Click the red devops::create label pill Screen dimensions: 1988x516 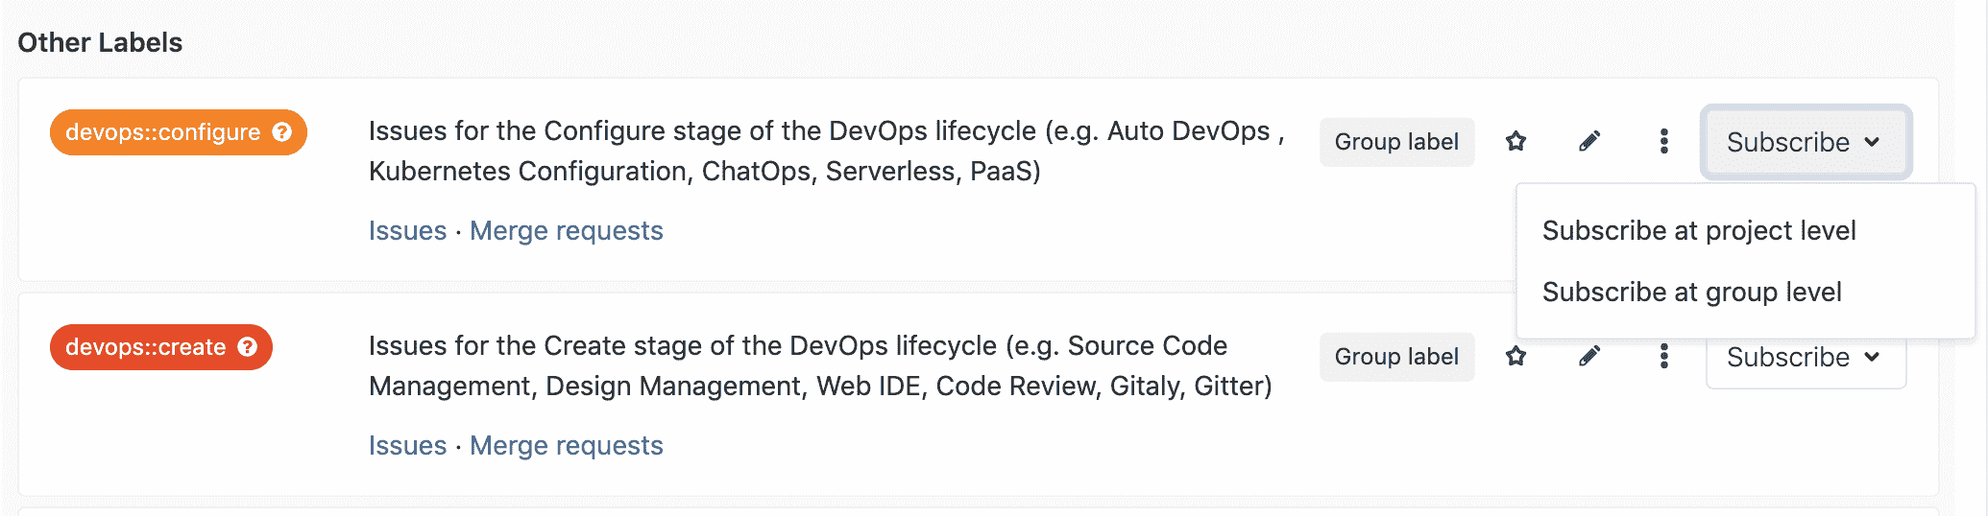tap(145, 347)
